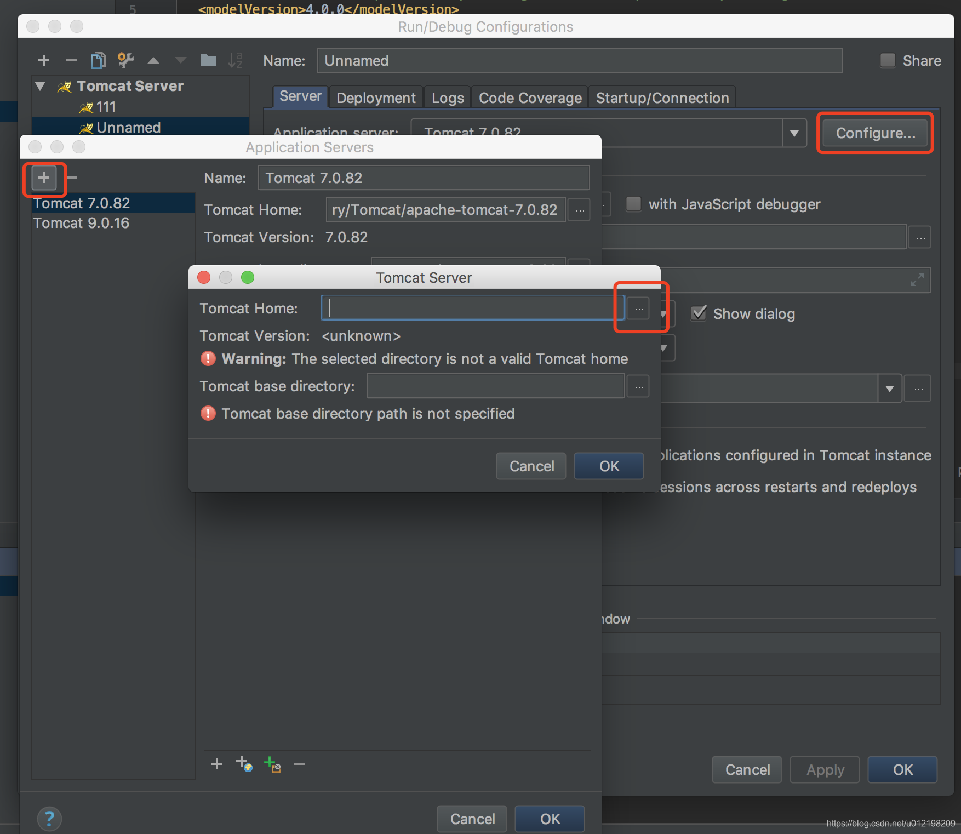Toggle Share checkbox

[888, 60]
